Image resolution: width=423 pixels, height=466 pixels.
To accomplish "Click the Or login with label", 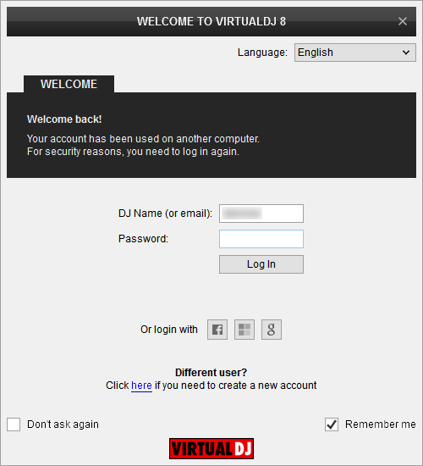I will (x=169, y=330).
